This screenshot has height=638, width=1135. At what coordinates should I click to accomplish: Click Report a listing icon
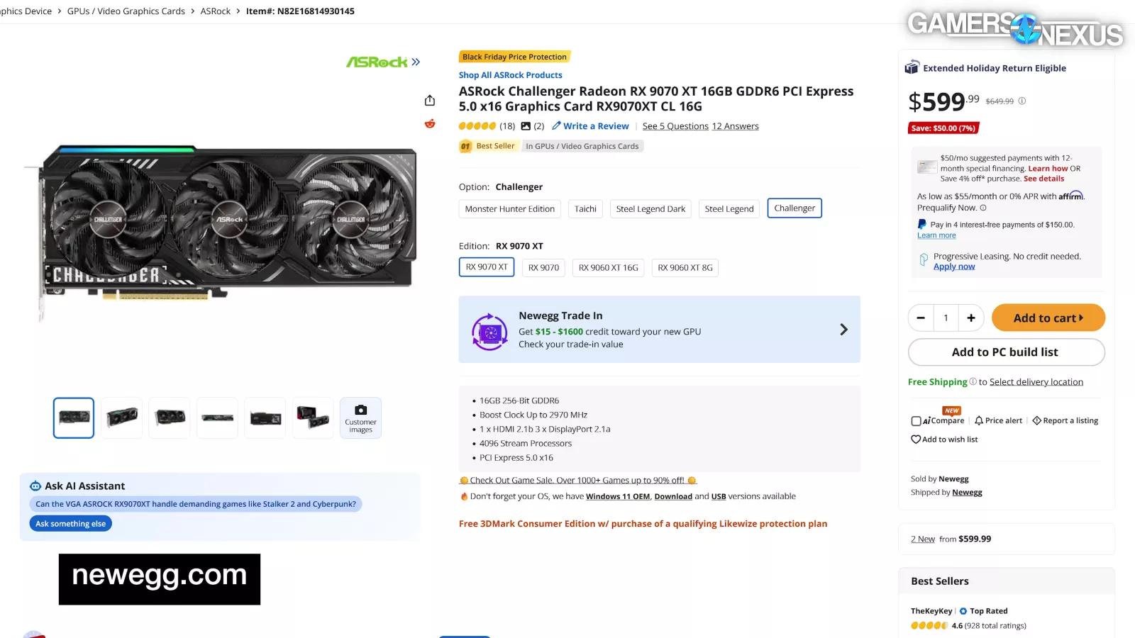click(1036, 420)
